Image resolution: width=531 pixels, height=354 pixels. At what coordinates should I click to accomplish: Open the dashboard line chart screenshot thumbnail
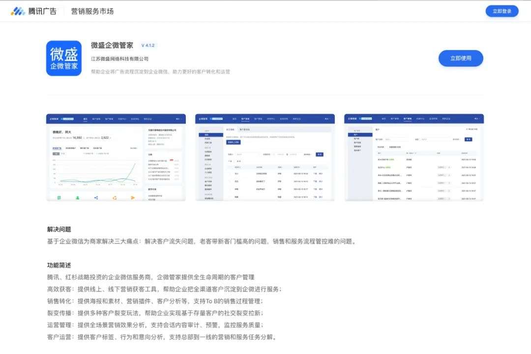(x=116, y=157)
